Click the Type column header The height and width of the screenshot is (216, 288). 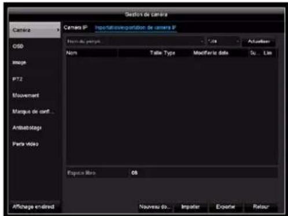coord(170,53)
